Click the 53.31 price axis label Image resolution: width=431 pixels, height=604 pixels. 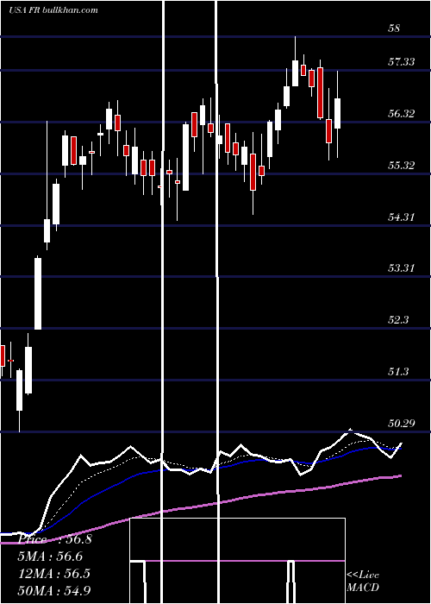click(402, 268)
